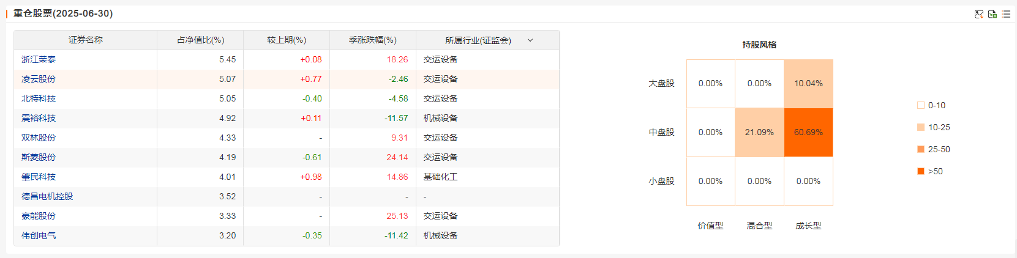Click the 10-25 legend swatch
The height and width of the screenshot is (258, 1017).
click(x=921, y=127)
